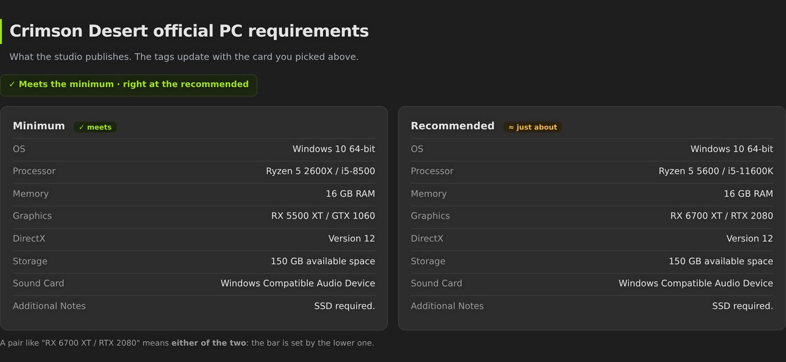The height and width of the screenshot is (362, 786).
Task: Click the 'Sound Card' label in Minimum card
Action: point(38,283)
